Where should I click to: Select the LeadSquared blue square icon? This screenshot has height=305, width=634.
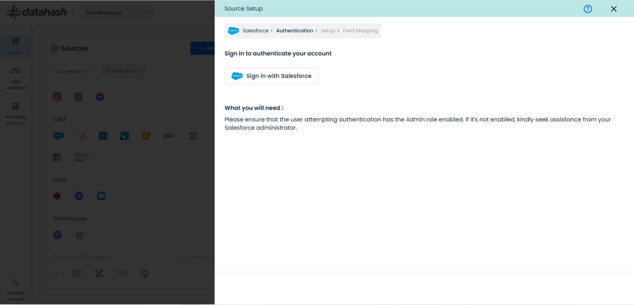click(x=124, y=136)
